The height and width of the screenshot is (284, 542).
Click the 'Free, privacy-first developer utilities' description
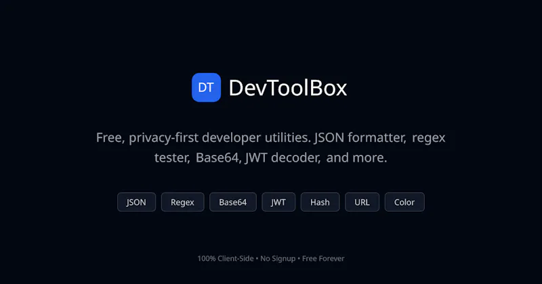coord(270,147)
